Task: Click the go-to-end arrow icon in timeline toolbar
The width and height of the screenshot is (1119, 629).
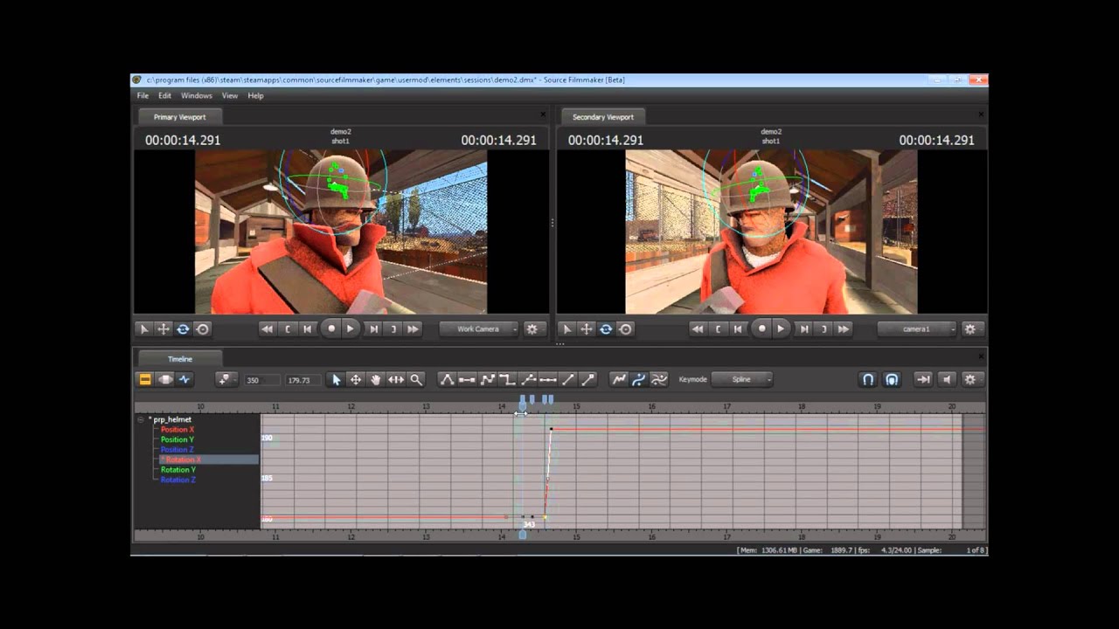Action: tap(922, 379)
